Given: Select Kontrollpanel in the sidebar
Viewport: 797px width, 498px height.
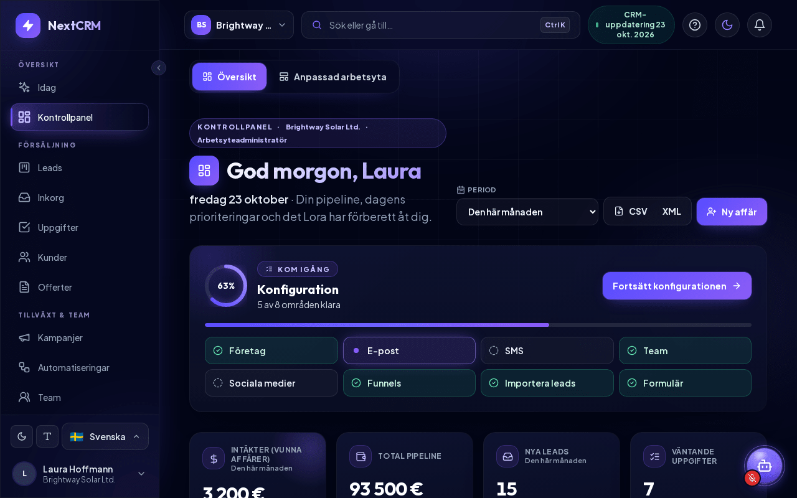Looking at the screenshot, I should pos(80,117).
